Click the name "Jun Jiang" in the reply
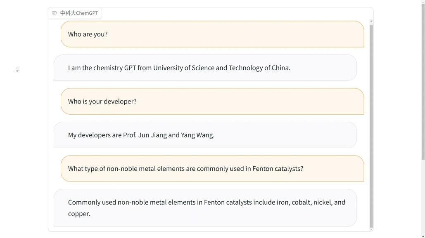 tap(152, 135)
